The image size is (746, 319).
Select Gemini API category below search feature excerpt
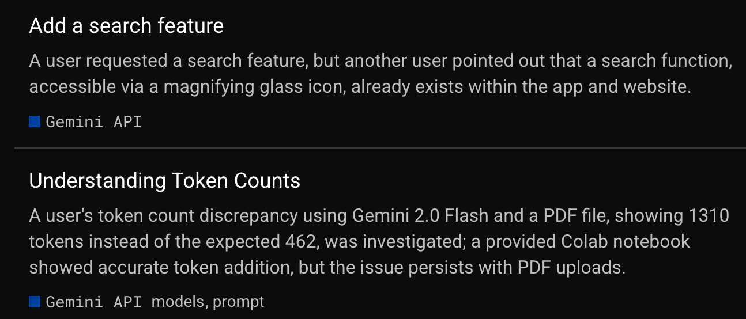pos(93,122)
